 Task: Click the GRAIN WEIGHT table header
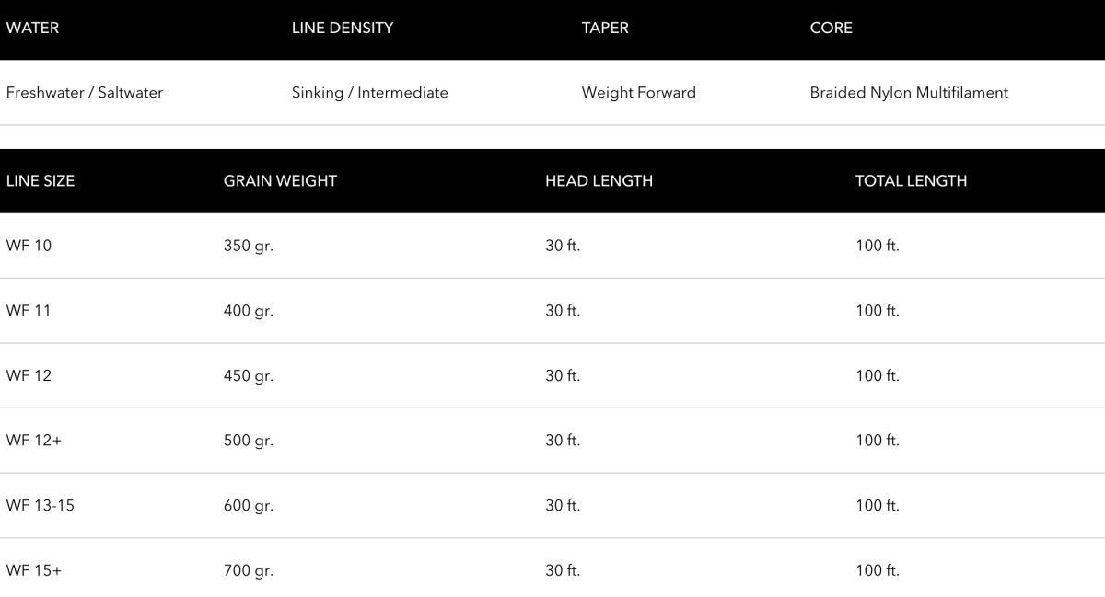tap(280, 181)
